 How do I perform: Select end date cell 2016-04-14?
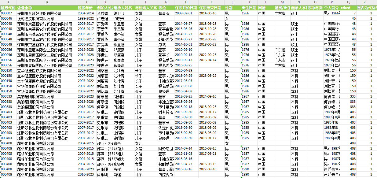tap(211, 60)
